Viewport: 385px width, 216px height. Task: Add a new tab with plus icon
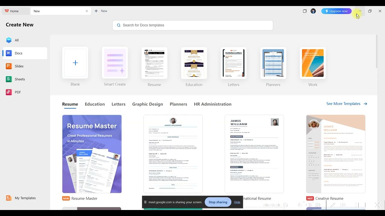[x=96, y=11]
